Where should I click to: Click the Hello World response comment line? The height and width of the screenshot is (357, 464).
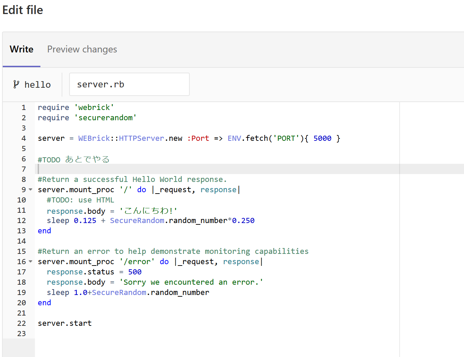click(132, 179)
